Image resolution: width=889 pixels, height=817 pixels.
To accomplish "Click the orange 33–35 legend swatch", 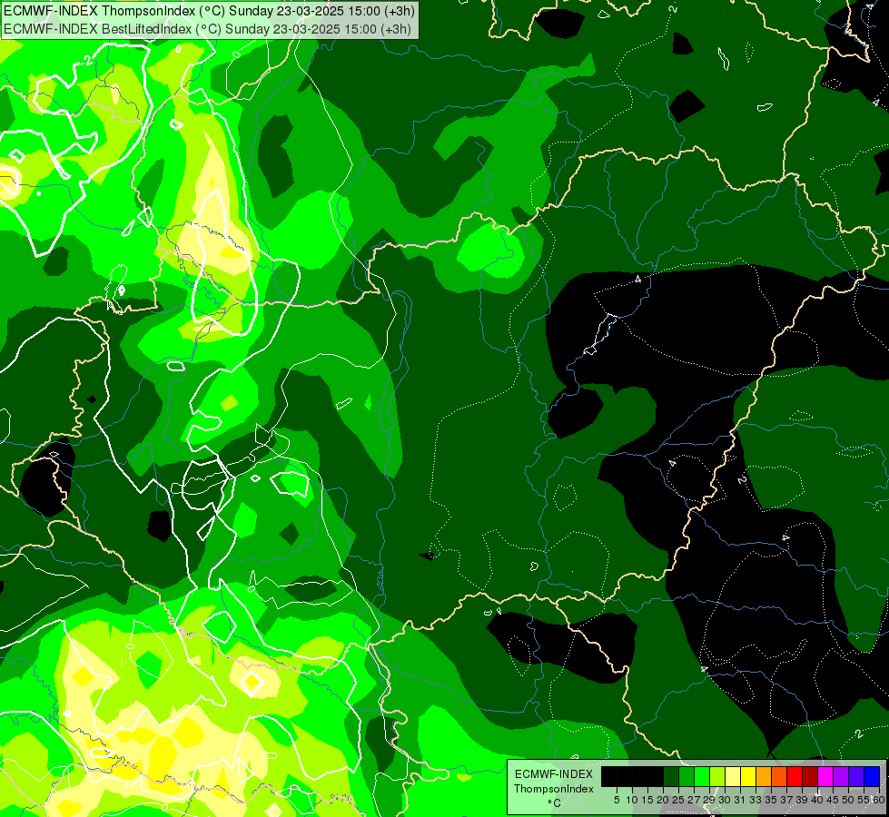I will 764,776.
